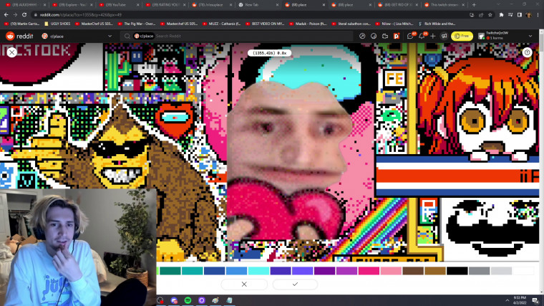Click the share page icon in address bar
This screenshot has height=306, width=544.
481,15
